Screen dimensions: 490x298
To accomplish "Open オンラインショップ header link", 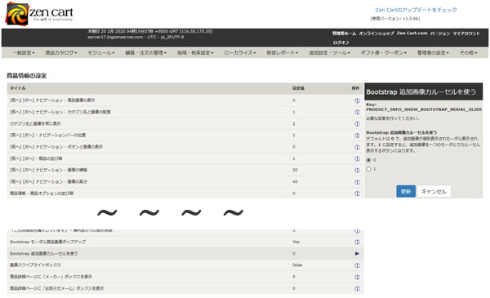I will click(x=376, y=33).
